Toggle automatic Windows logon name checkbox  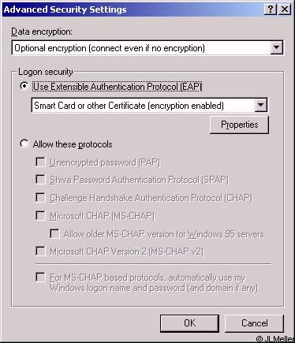tap(40, 278)
